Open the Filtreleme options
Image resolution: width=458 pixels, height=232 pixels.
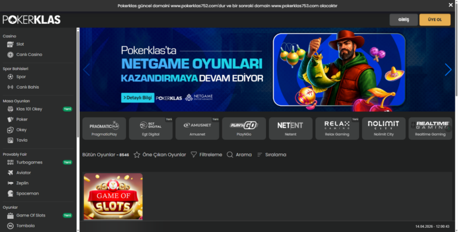pos(206,155)
